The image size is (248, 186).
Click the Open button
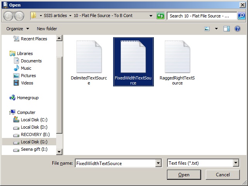point(184,175)
